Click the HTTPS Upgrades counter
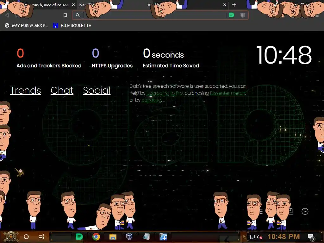This screenshot has height=243, width=324. [x=112, y=58]
